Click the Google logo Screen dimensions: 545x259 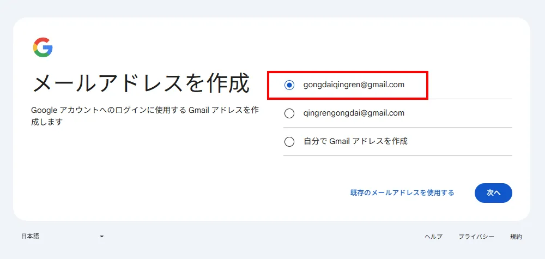click(43, 47)
